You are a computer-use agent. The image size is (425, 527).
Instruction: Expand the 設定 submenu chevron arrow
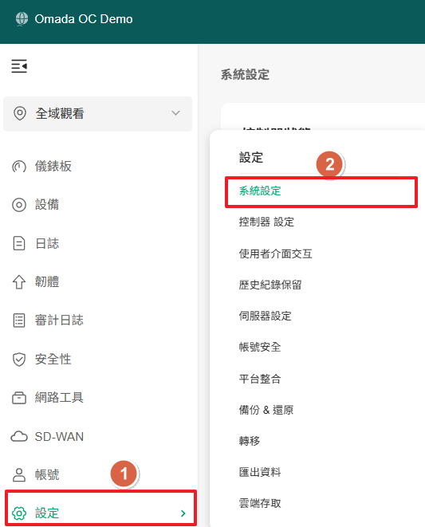coord(183,513)
